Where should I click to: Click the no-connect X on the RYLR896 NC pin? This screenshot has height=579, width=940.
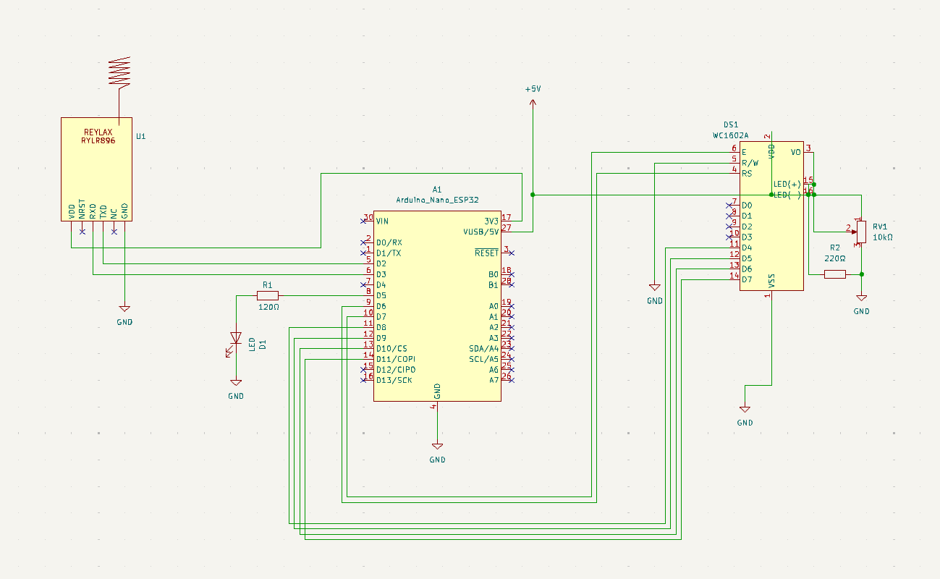[x=114, y=232]
